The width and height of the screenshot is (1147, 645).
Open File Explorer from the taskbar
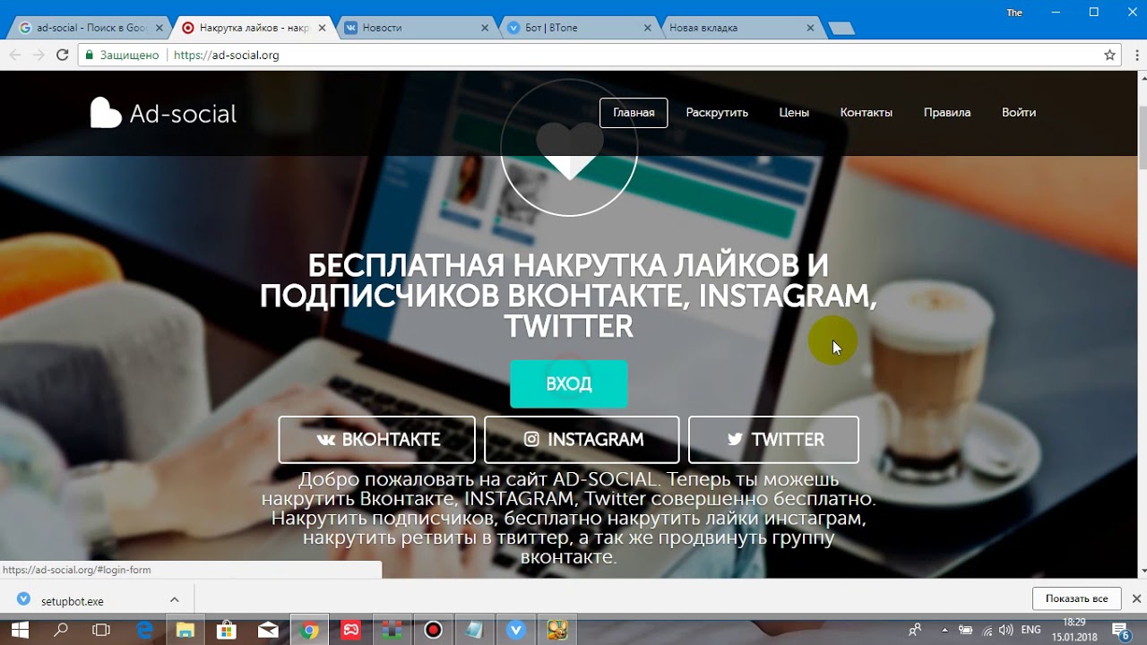(185, 630)
